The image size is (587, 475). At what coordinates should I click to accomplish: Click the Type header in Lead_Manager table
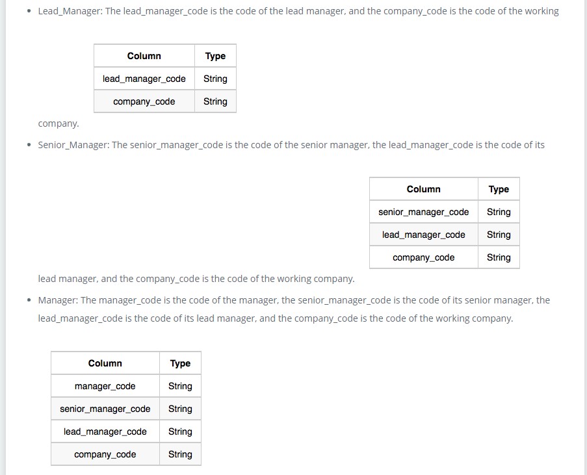(215, 56)
